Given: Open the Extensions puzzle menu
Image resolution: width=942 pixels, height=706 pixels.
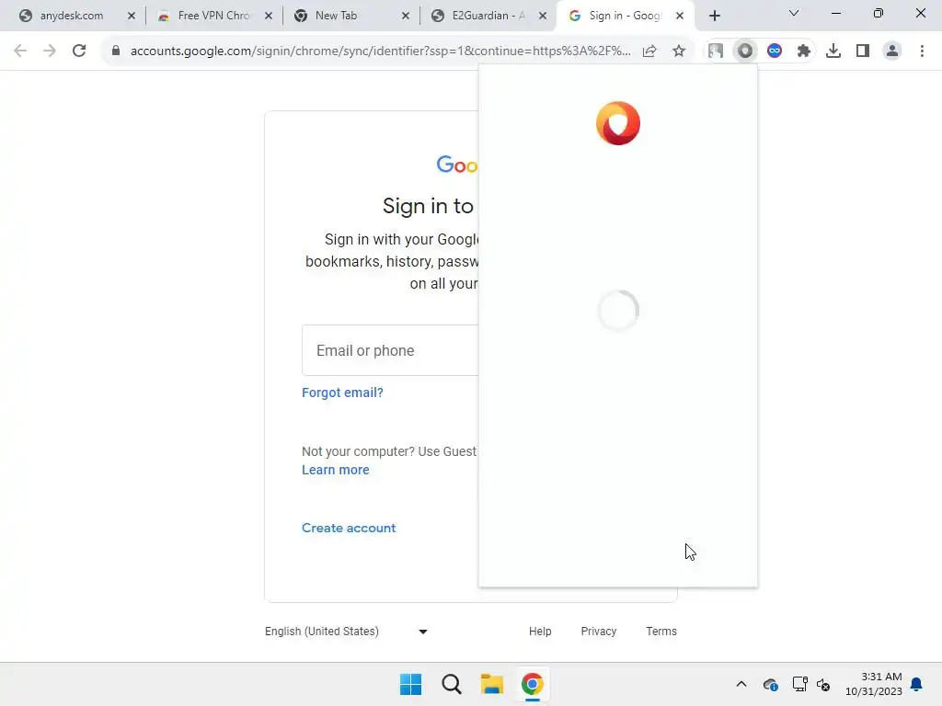Looking at the screenshot, I should [804, 51].
